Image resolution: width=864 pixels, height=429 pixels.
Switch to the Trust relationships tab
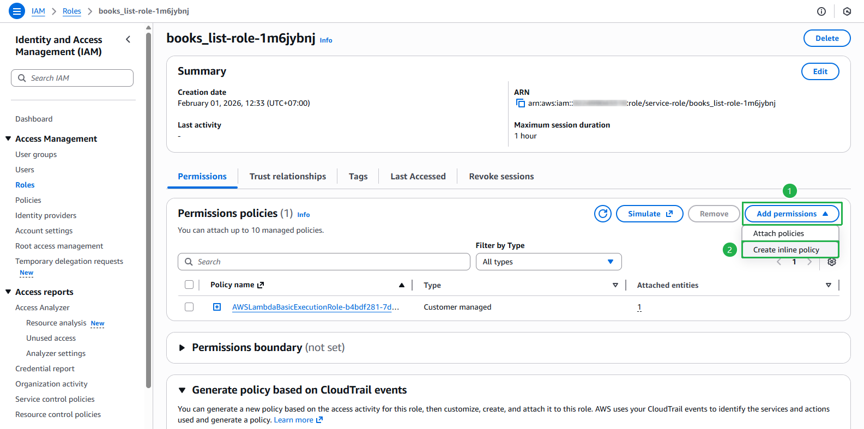tap(288, 176)
